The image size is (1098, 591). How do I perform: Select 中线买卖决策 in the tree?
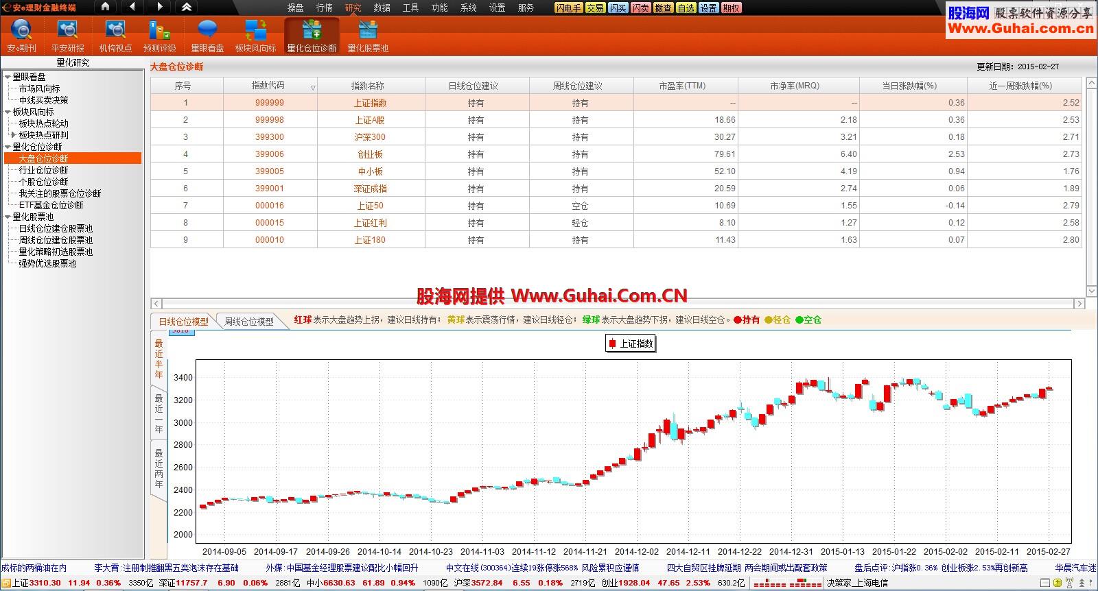point(44,100)
